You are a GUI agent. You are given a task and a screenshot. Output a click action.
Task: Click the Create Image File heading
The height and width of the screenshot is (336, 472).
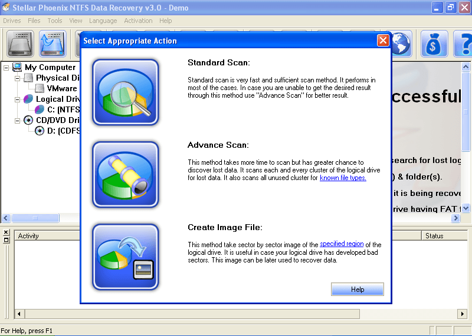click(225, 227)
